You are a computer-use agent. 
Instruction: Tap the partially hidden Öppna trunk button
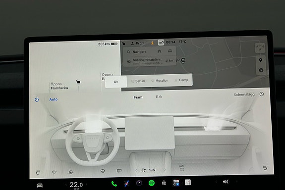107,76
